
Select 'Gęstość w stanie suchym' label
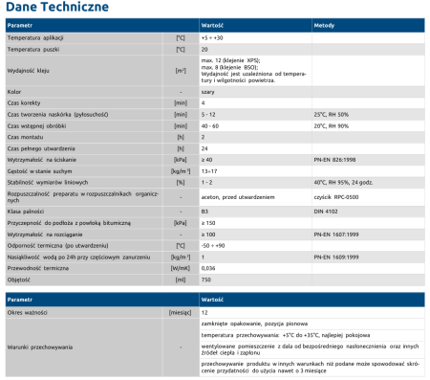[39, 171]
